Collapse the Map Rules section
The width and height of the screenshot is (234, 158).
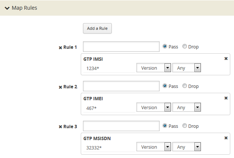point(7,8)
